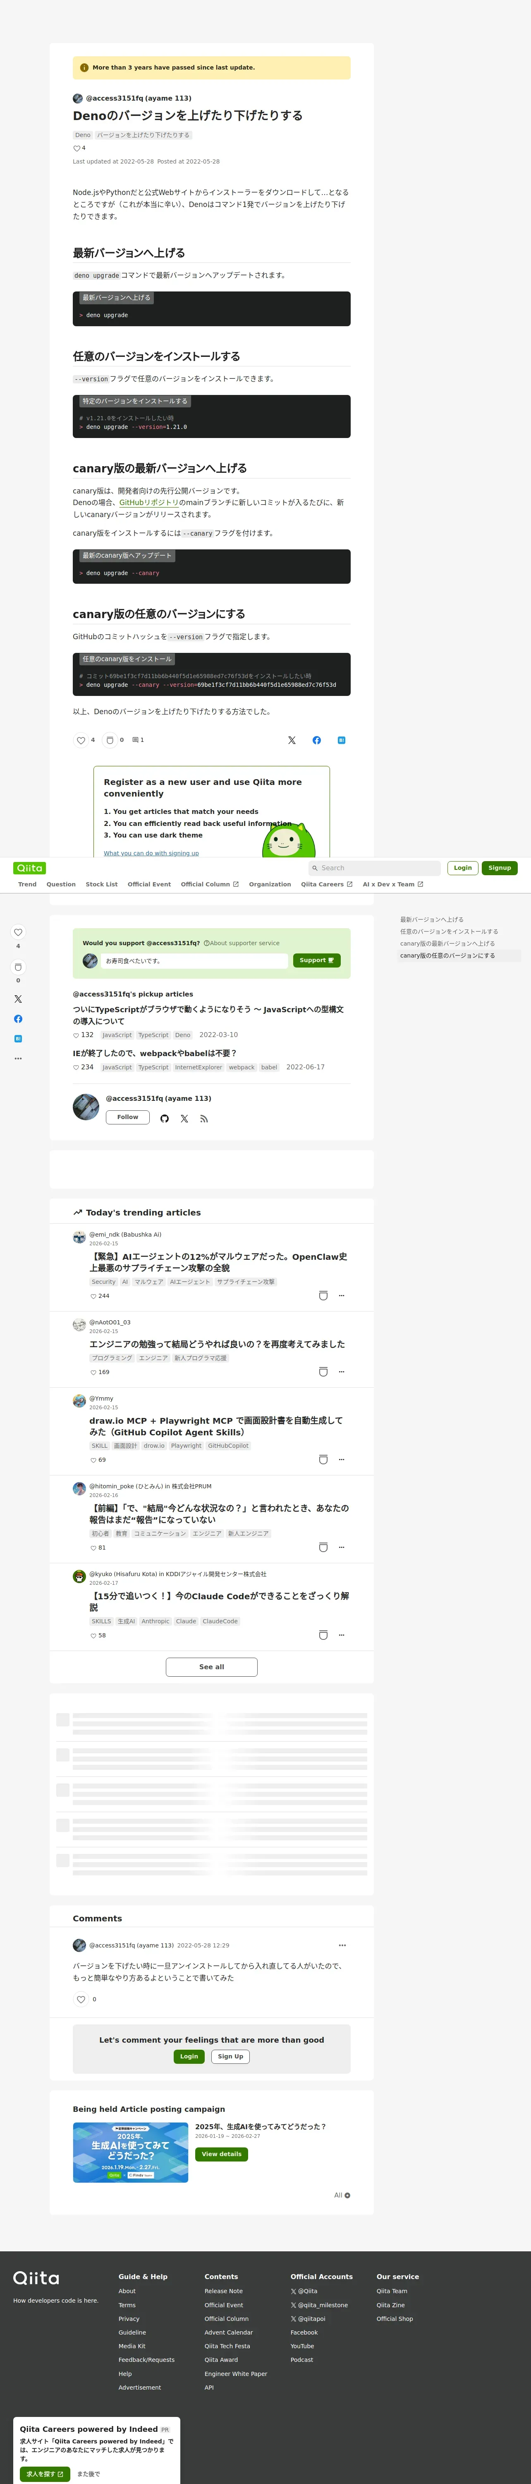This screenshot has height=2484, width=531.
Task: Click Sign Up in the comment prompt box
Action: point(230,2056)
